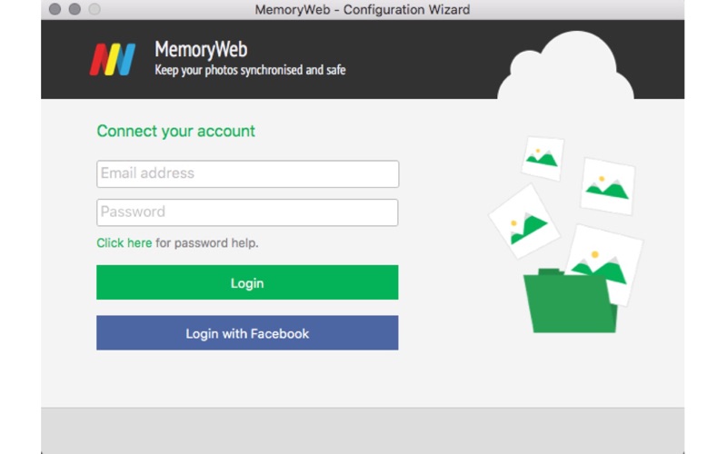This screenshot has height=454, width=727.
Task: Click the MemoryWeb title text in header
Action: click(x=201, y=49)
